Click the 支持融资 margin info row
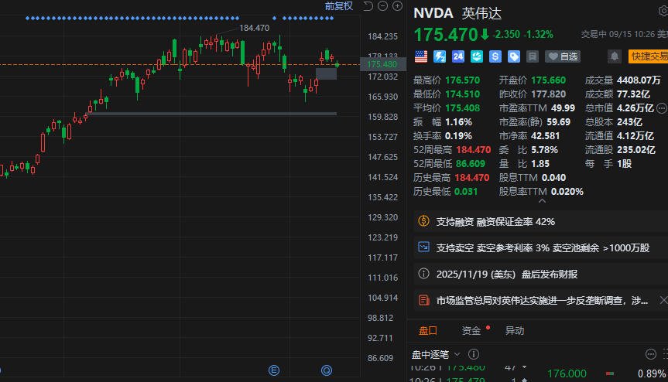Image resolution: width=668 pixels, height=382 pixels. click(541, 222)
